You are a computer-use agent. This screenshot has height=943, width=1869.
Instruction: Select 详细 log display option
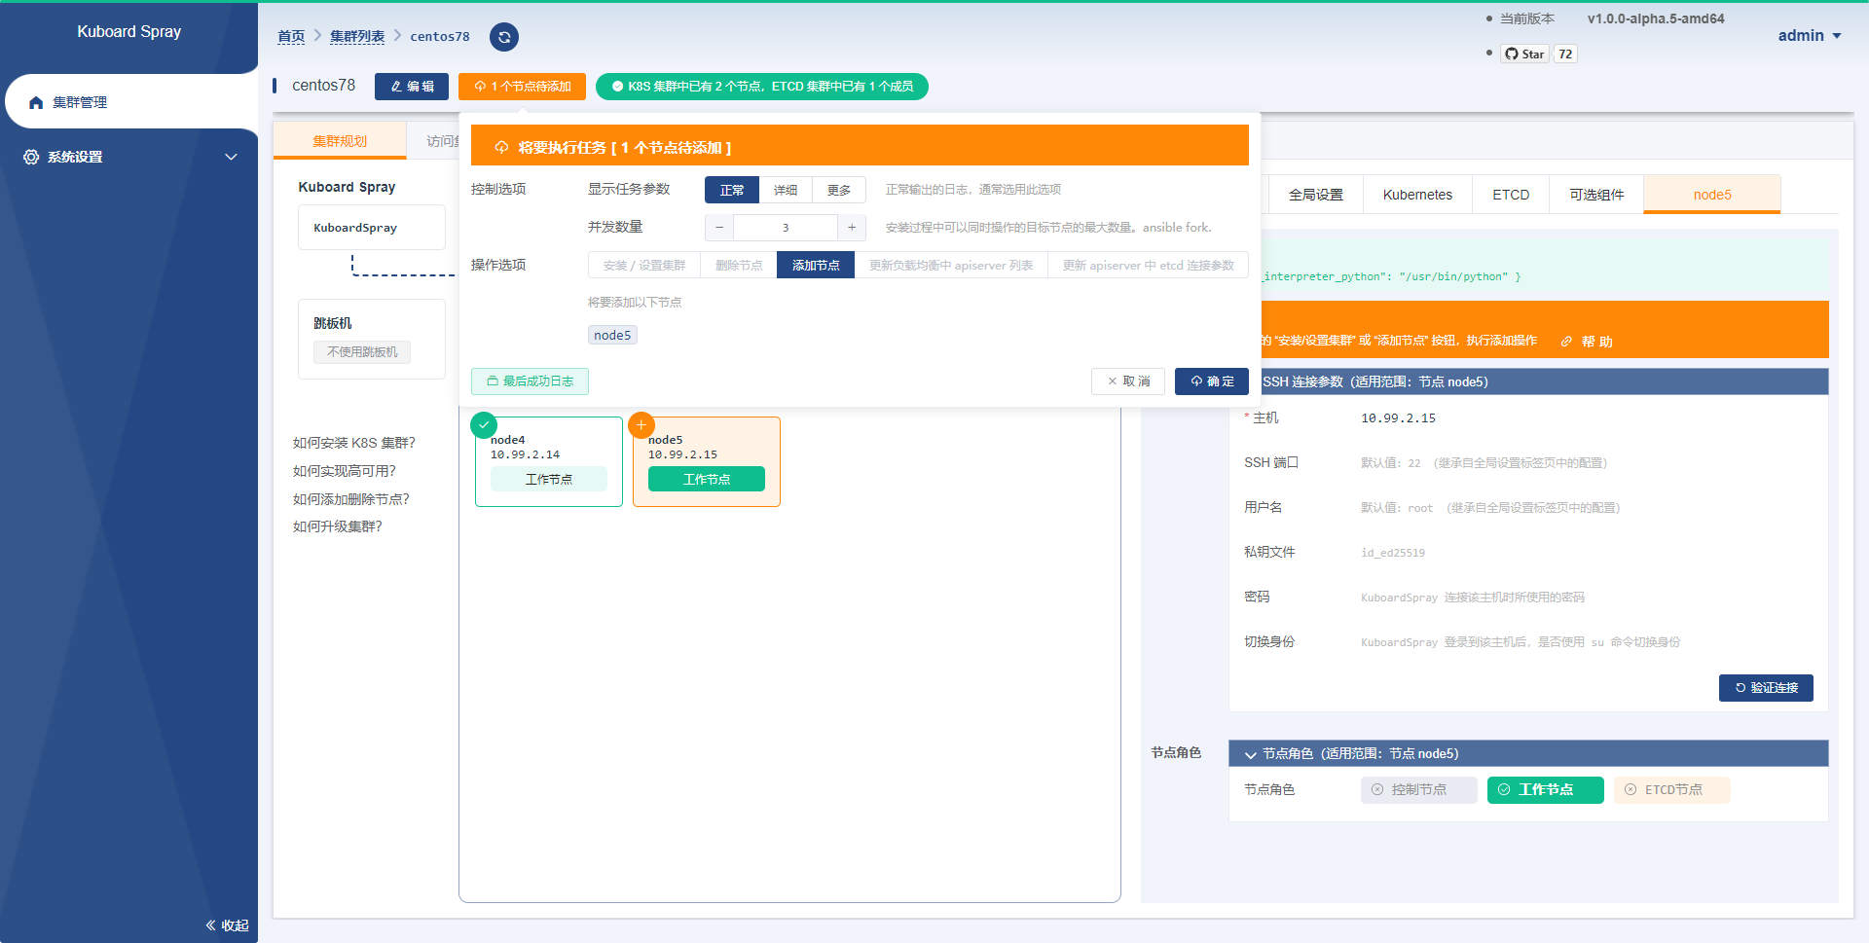coord(786,190)
